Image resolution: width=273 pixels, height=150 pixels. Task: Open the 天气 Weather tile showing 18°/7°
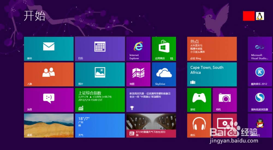[100, 125]
